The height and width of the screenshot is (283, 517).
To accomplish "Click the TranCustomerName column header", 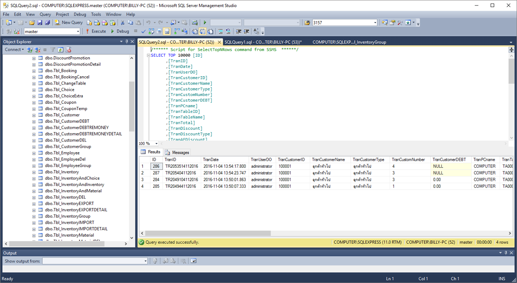I will (x=331, y=160).
